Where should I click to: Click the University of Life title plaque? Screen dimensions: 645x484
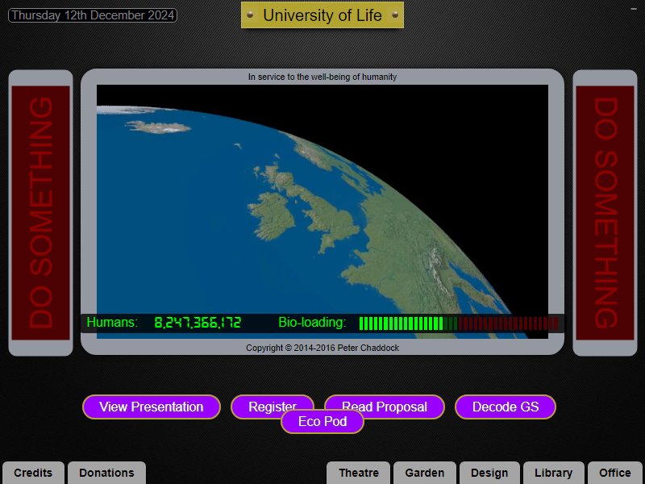[322, 15]
